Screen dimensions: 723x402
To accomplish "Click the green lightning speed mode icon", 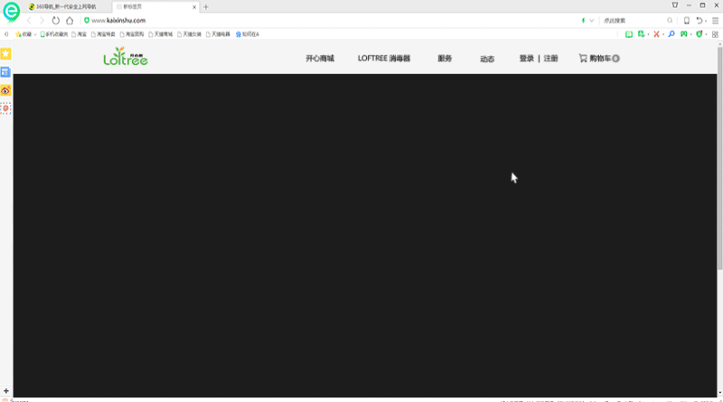I will 583,20.
